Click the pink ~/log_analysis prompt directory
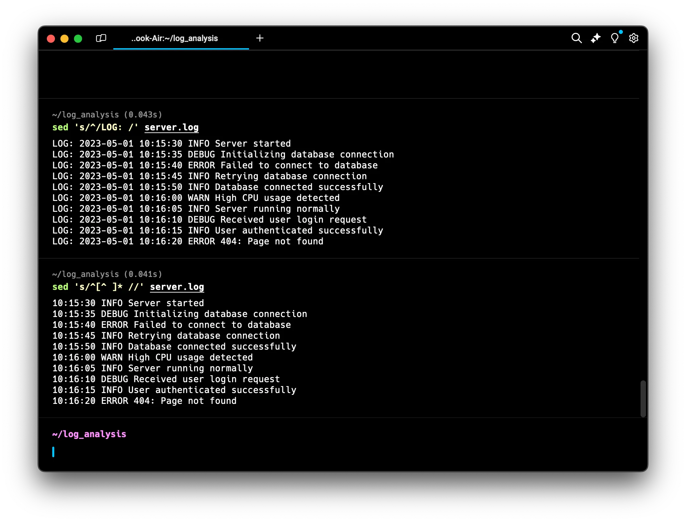Image resolution: width=686 pixels, height=522 pixels. pyautogui.click(x=89, y=434)
